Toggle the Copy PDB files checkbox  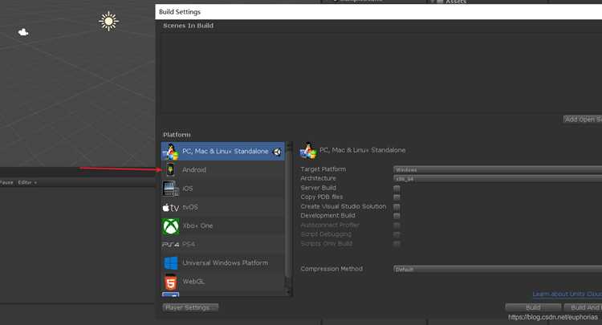tap(397, 197)
